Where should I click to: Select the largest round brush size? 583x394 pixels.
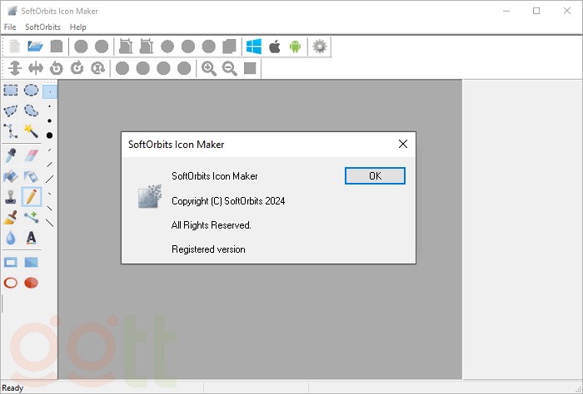click(x=50, y=135)
